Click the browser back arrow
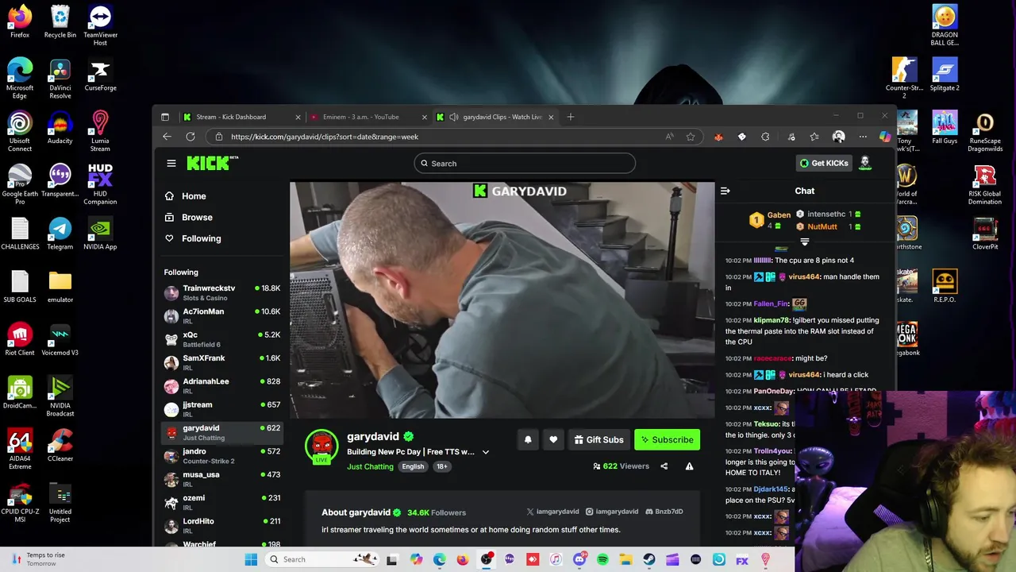The height and width of the screenshot is (572, 1016). click(167, 137)
